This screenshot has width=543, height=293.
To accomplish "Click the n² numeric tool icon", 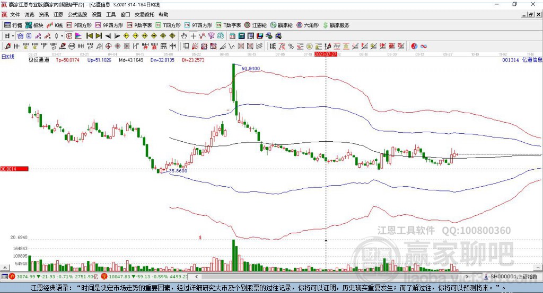I will point(90,46).
